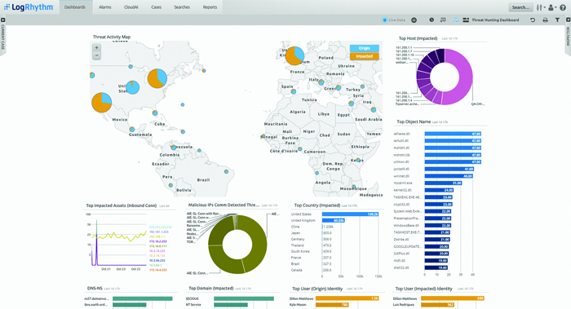The height and width of the screenshot is (309, 571).
Task: Click the wininet.dll bar valued 40.00
Action: [449, 176]
